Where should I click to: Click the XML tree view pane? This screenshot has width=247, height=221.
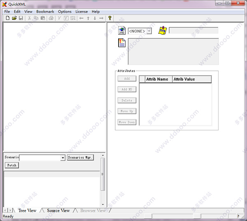click(54, 87)
